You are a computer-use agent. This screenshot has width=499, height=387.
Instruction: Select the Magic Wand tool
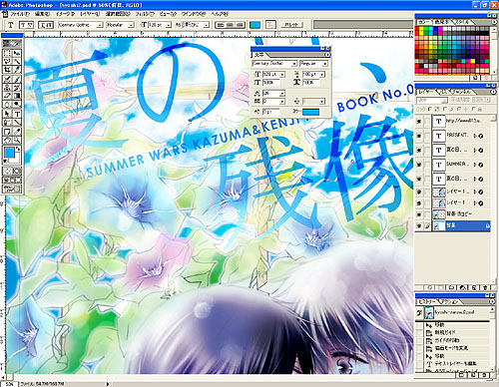coord(17,62)
